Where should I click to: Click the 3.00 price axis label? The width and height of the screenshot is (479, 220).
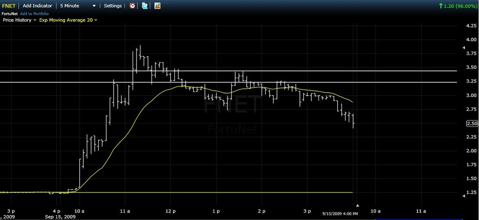(x=472, y=95)
